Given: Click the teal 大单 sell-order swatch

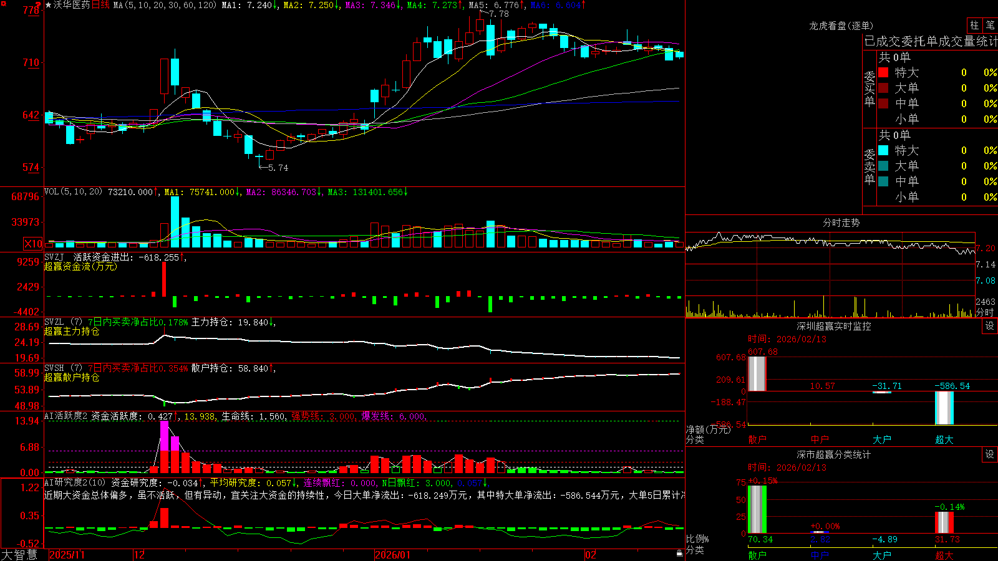Looking at the screenshot, I should pyautogui.click(x=883, y=166).
